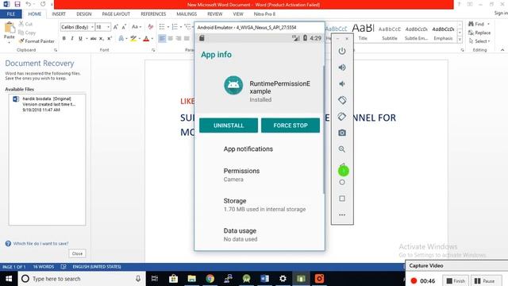The width and height of the screenshot is (508, 286).
Task: Open Chrome from the taskbar
Action: pos(210,279)
